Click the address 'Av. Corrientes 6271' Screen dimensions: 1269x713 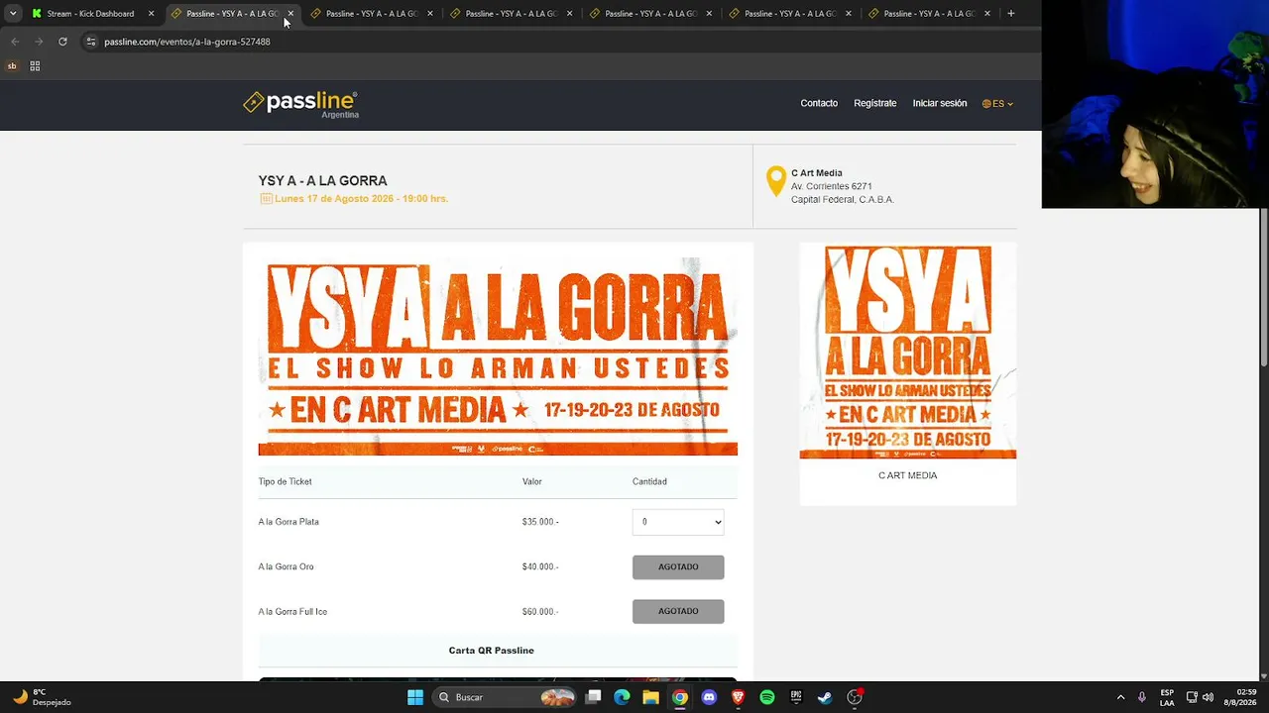click(x=831, y=186)
